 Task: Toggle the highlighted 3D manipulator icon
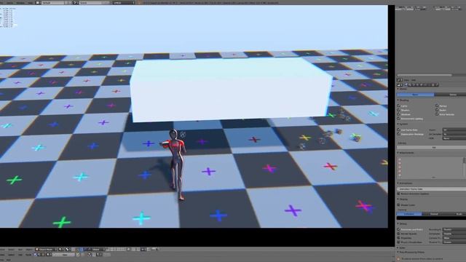82,250
